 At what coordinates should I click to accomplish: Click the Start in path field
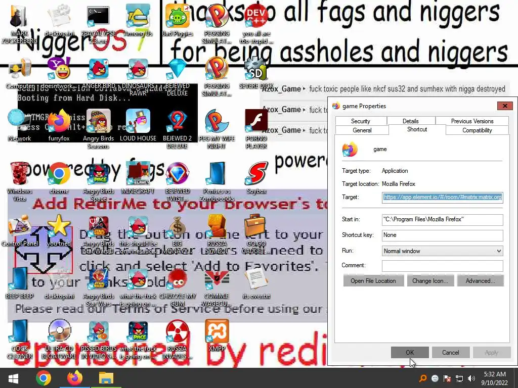[442, 219]
